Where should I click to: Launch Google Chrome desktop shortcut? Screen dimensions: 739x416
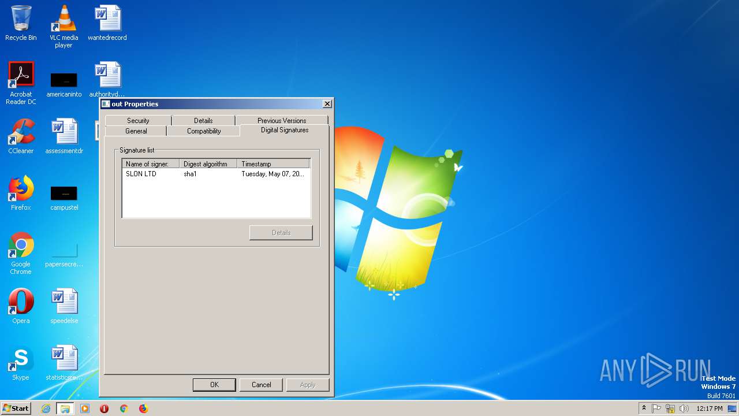(21, 252)
